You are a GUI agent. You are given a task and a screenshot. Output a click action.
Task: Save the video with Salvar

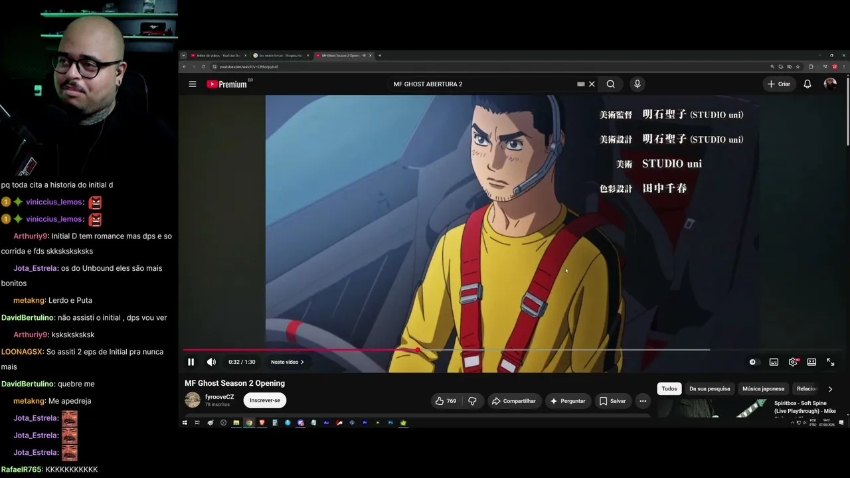pyautogui.click(x=612, y=401)
